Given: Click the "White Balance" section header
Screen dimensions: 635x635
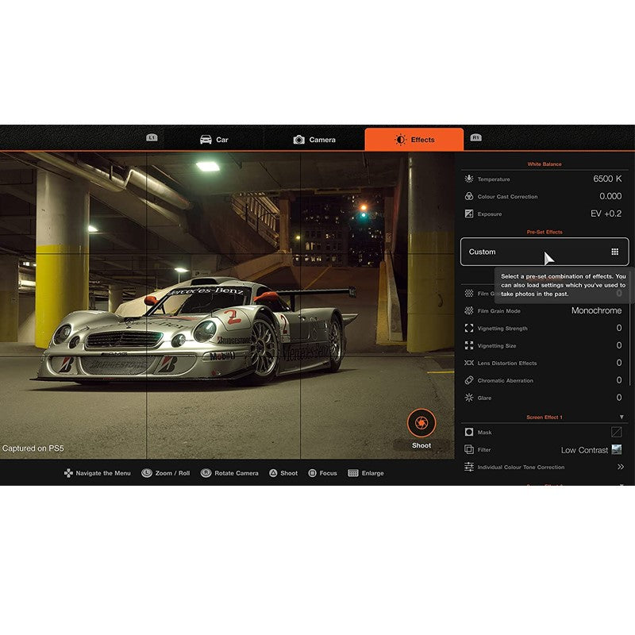Looking at the screenshot, I should point(545,164).
